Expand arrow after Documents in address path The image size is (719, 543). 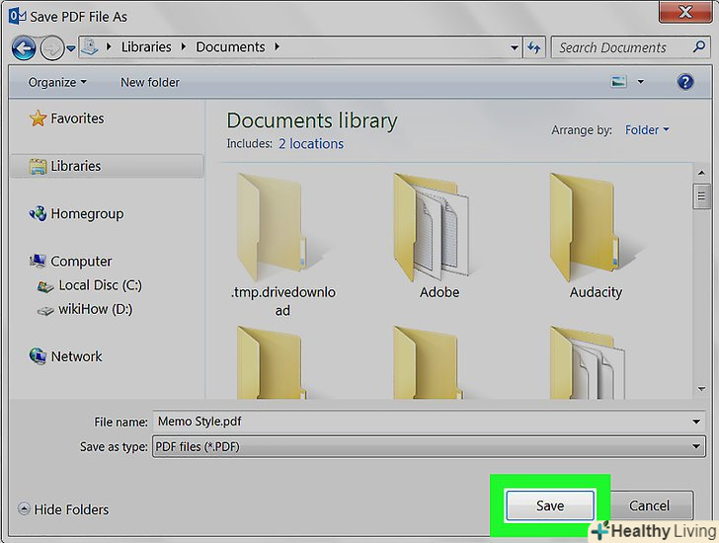[277, 46]
